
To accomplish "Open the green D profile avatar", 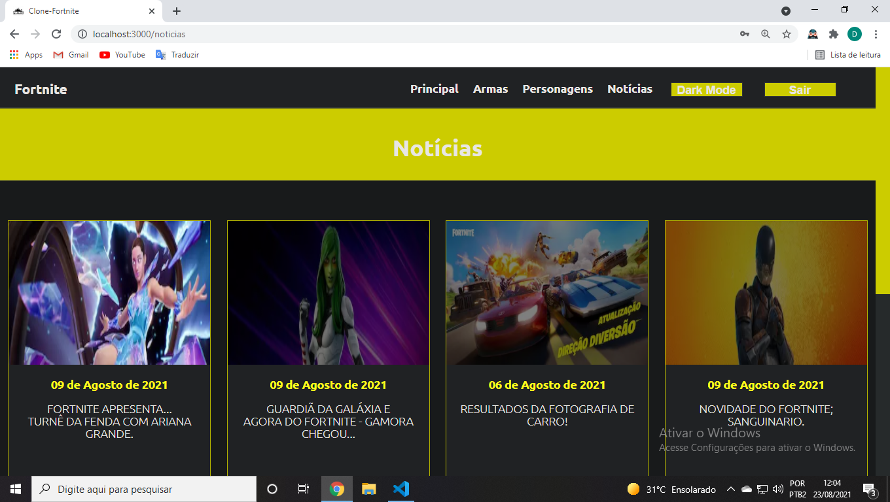I will tap(855, 34).
